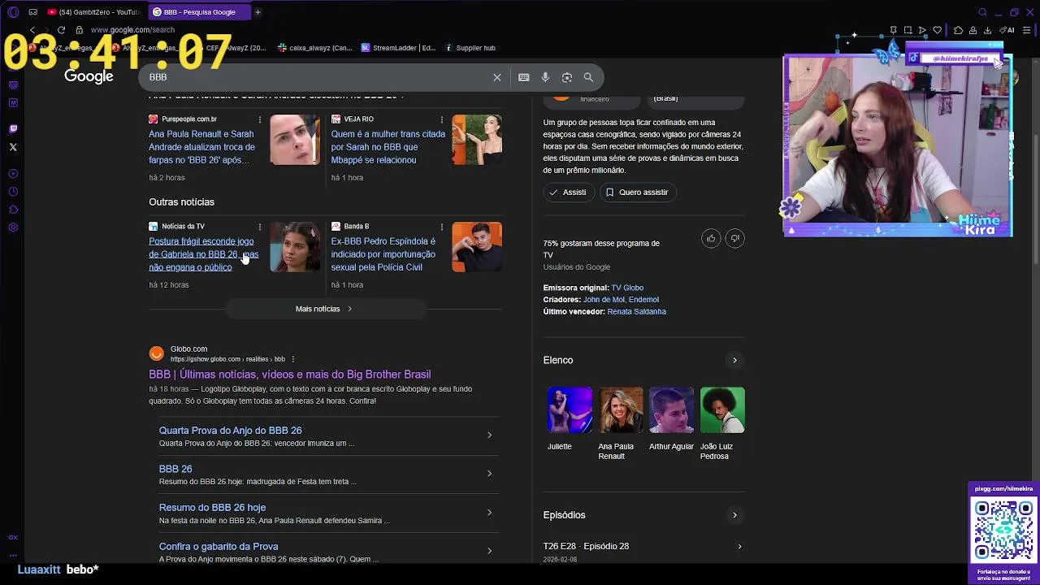This screenshot has height=585, width=1040.
Task: Switch to GambitZero YouTube tab
Action: (x=94, y=12)
